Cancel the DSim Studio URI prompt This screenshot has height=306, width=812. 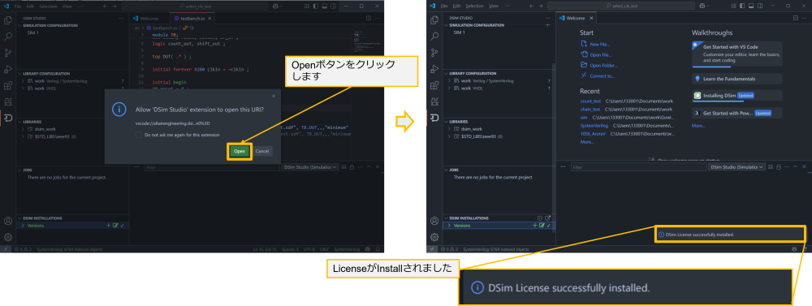(x=262, y=151)
